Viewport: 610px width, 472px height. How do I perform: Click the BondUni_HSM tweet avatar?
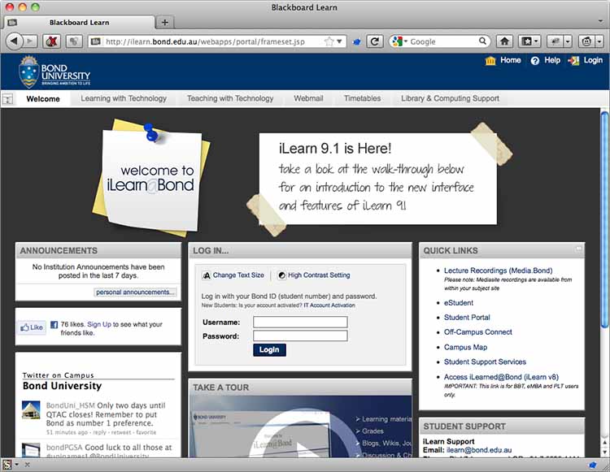tap(31, 410)
